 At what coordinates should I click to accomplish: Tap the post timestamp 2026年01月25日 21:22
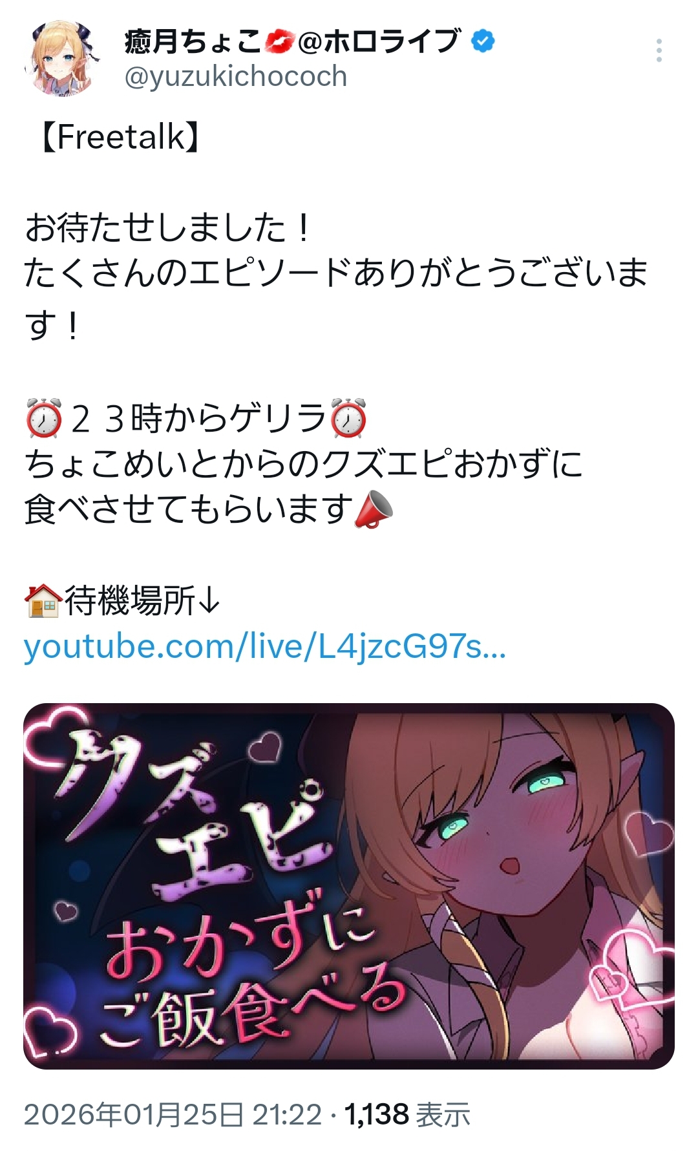click(173, 1115)
